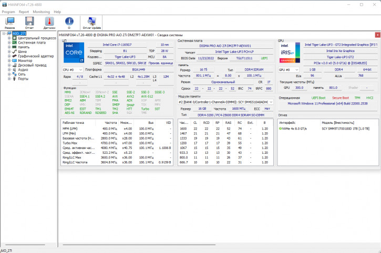Click the About info icon

click(69, 22)
